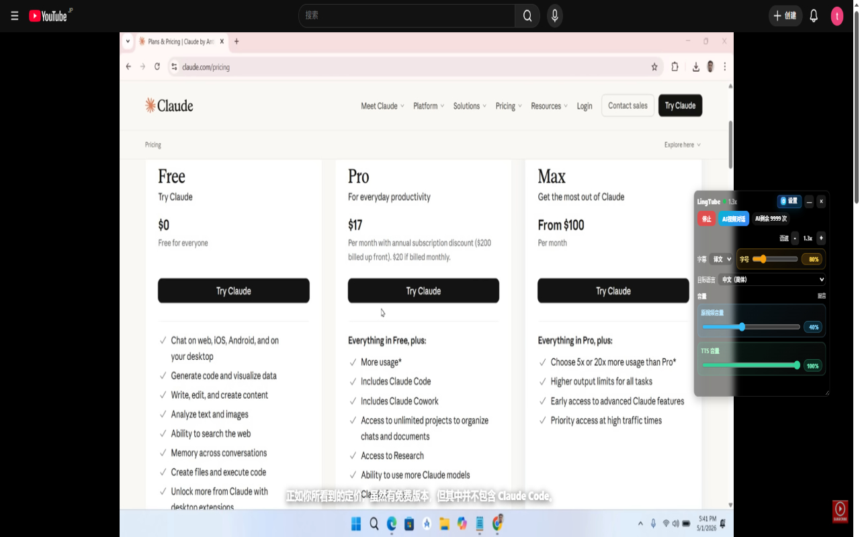Go forward in the browser

pyautogui.click(x=142, y=66)
